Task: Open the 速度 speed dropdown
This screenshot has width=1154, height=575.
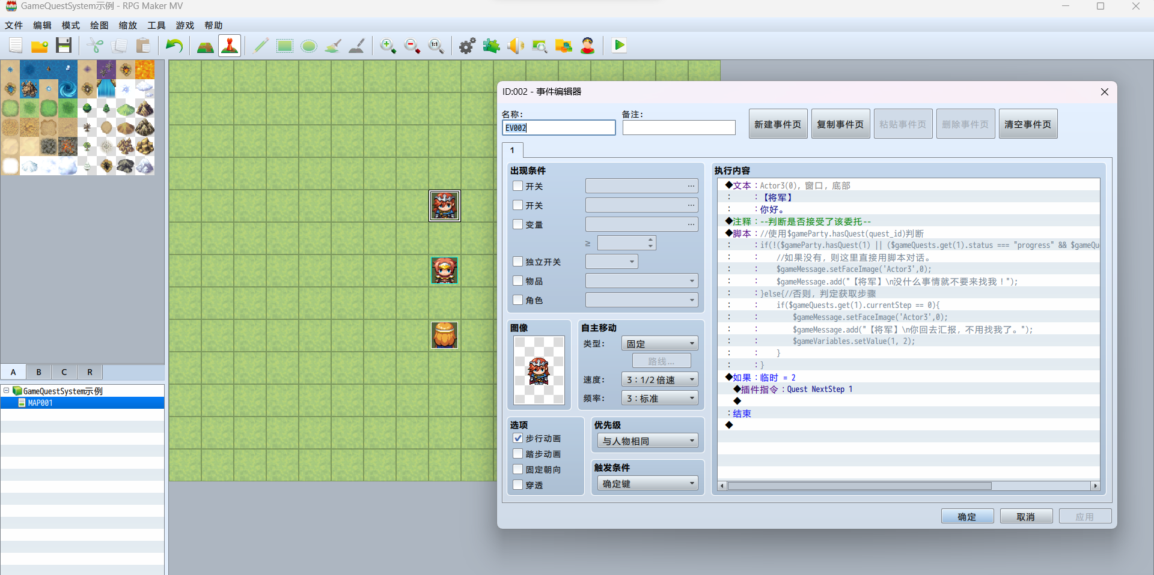Action: point(659,379)
